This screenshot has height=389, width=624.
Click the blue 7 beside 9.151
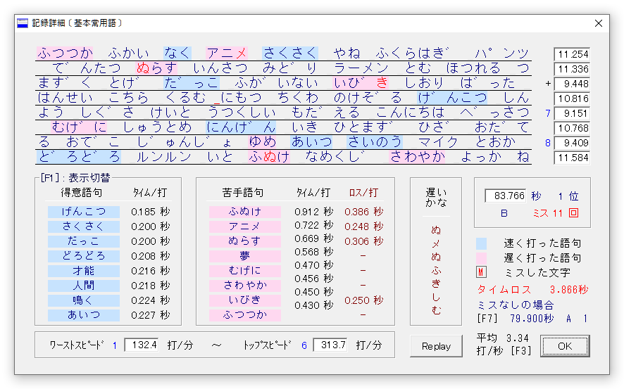point(548,114)
